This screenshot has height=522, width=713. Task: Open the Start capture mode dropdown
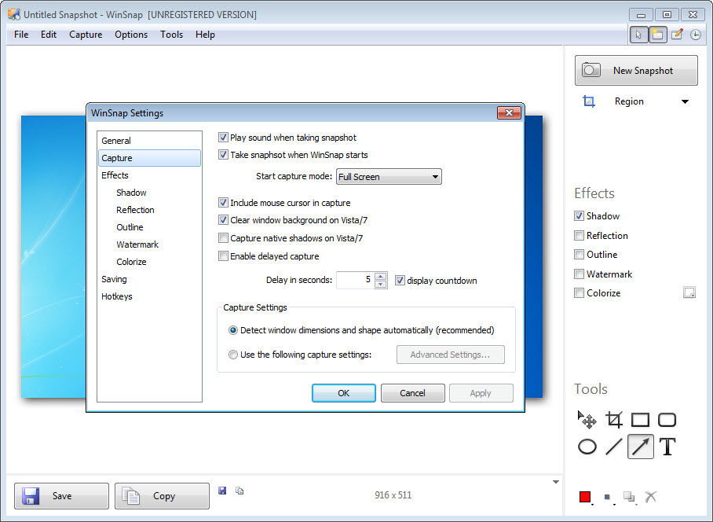389,177
